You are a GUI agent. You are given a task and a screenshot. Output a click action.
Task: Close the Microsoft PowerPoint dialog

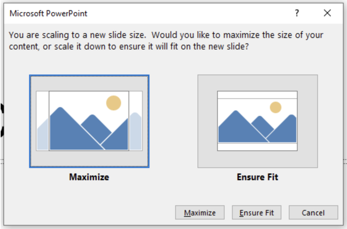[x=327, y=14]
